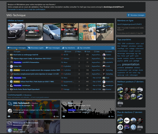Open charlydiag avatar on 3 cylindres row
158x134 pixels.
point(104,70)
